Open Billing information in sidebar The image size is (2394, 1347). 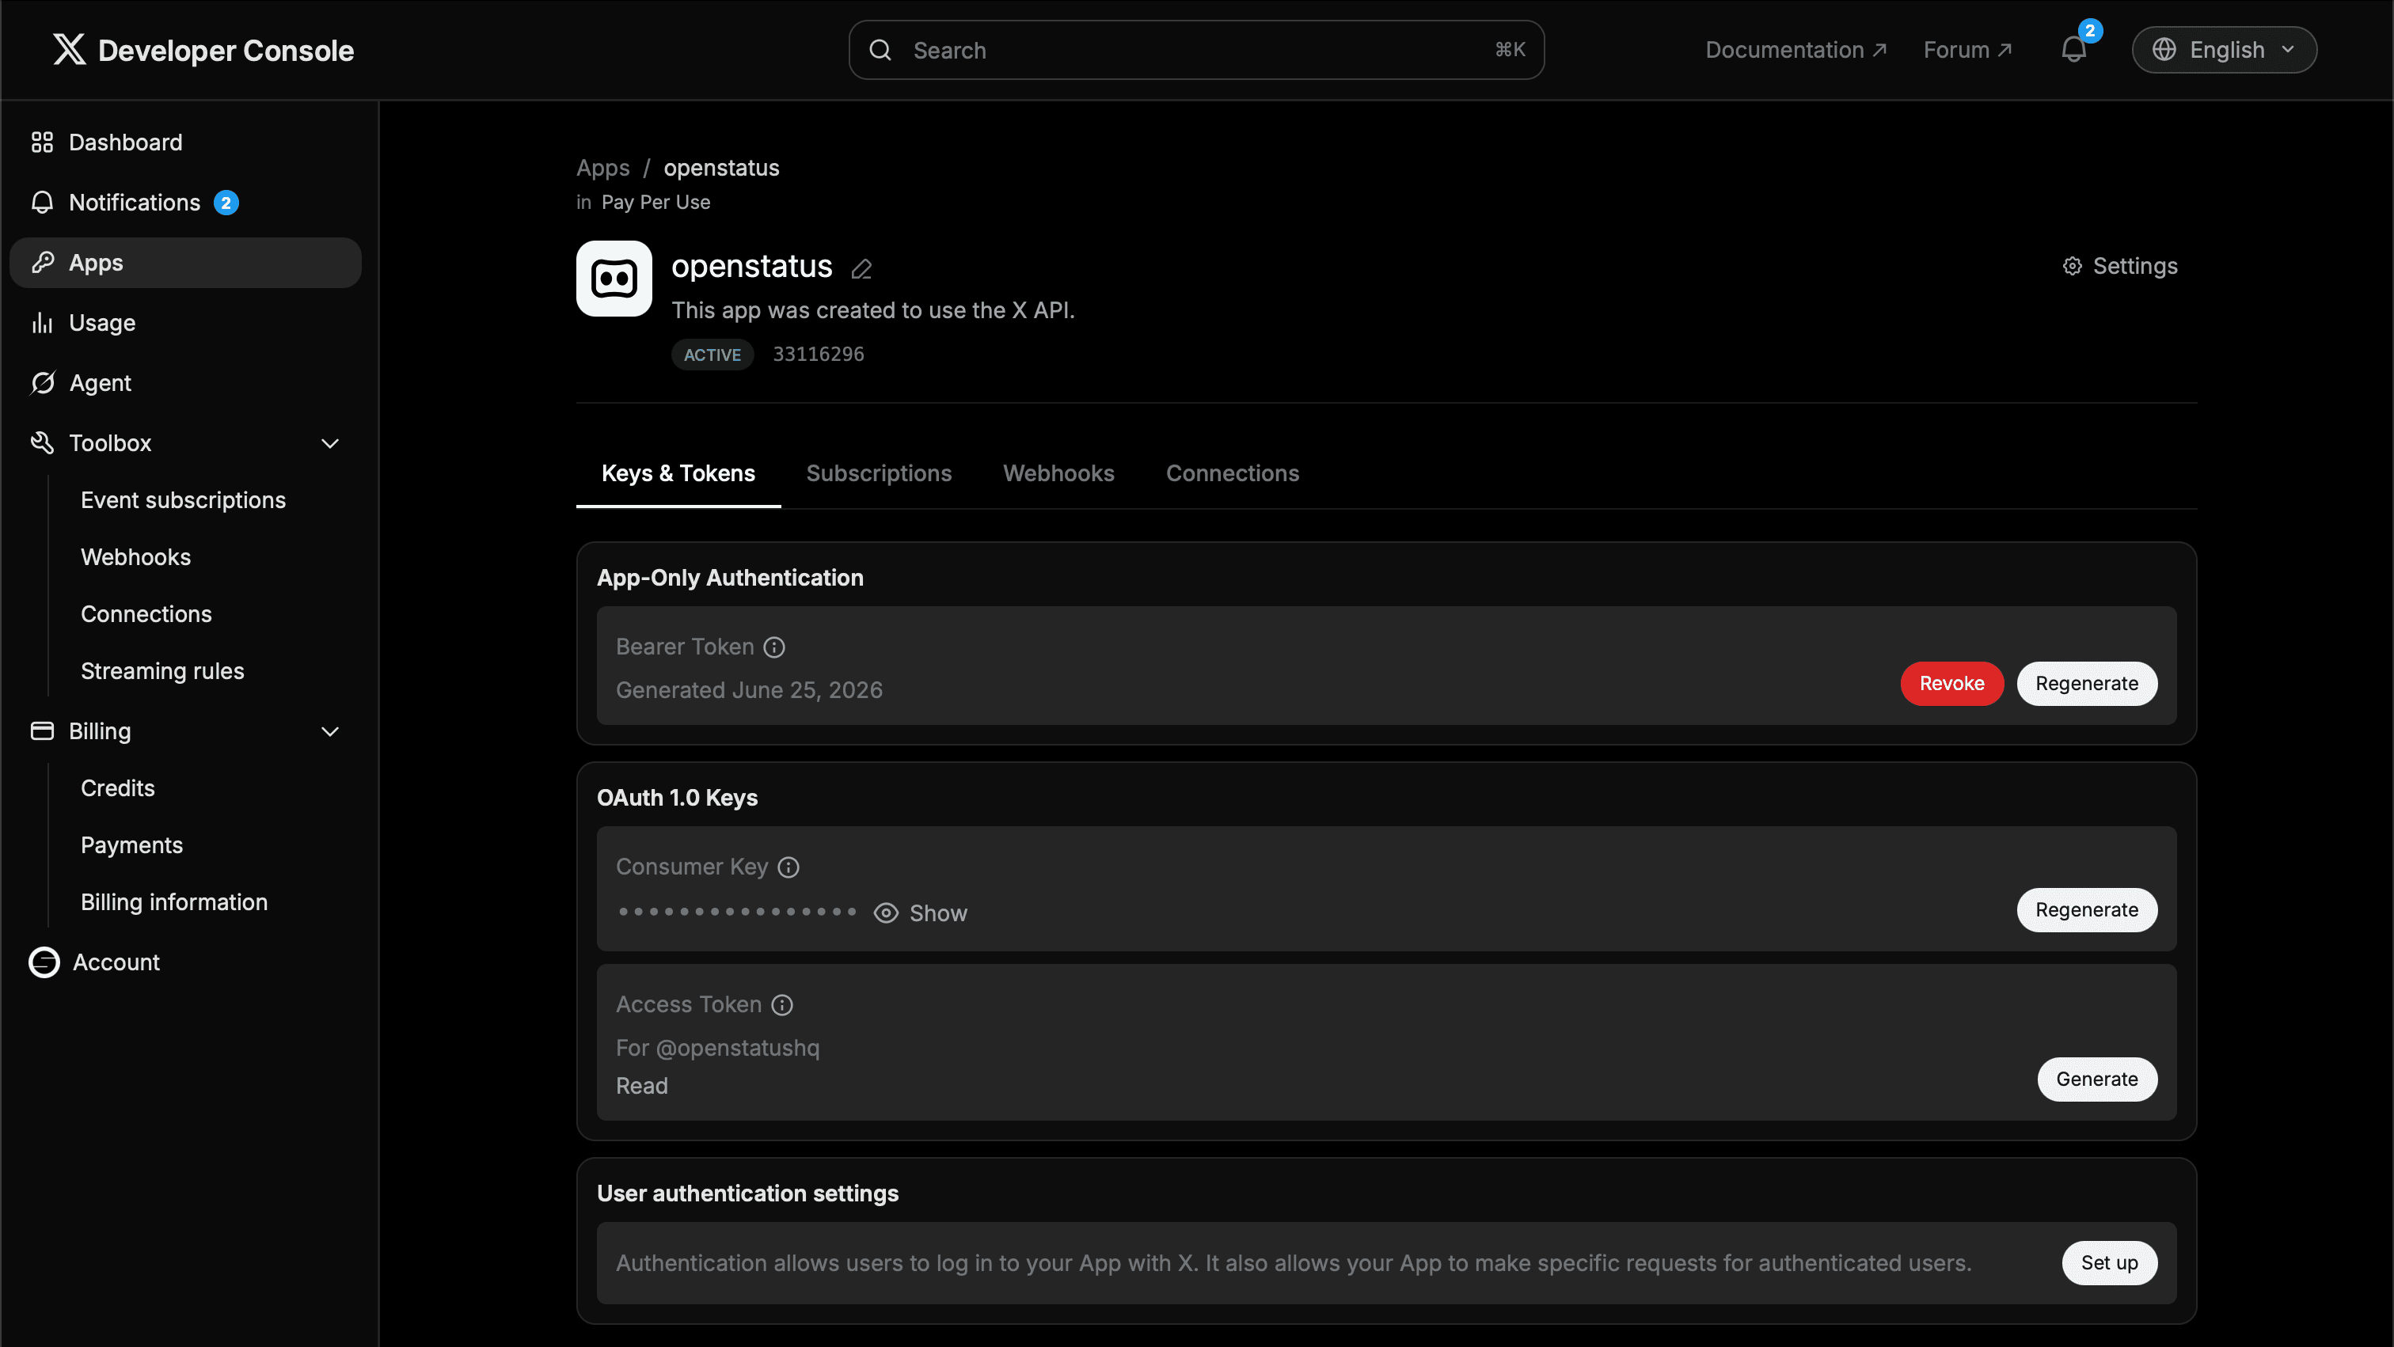174,902
